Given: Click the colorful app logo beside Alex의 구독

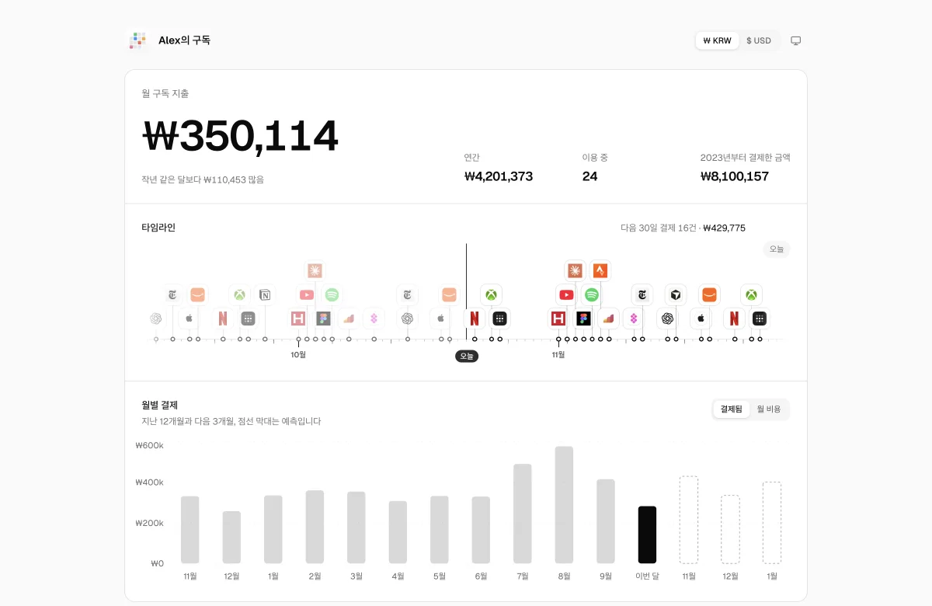Looking at the screenshot, I should [x=137, y=40].
